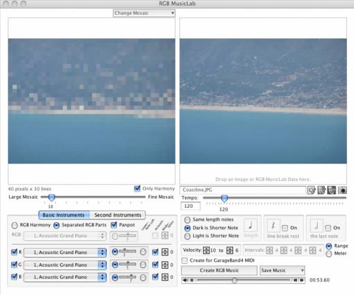Uncheck the B channel checkbox
Viewport: 354px width, 295px height.
coord(14,277)
